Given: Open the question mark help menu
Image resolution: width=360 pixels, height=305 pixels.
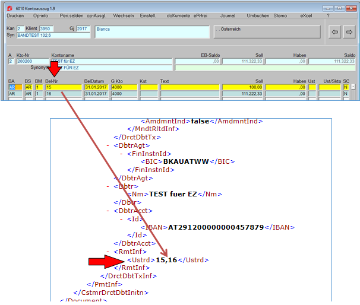Looking at the screenshot, I should 328,15.
